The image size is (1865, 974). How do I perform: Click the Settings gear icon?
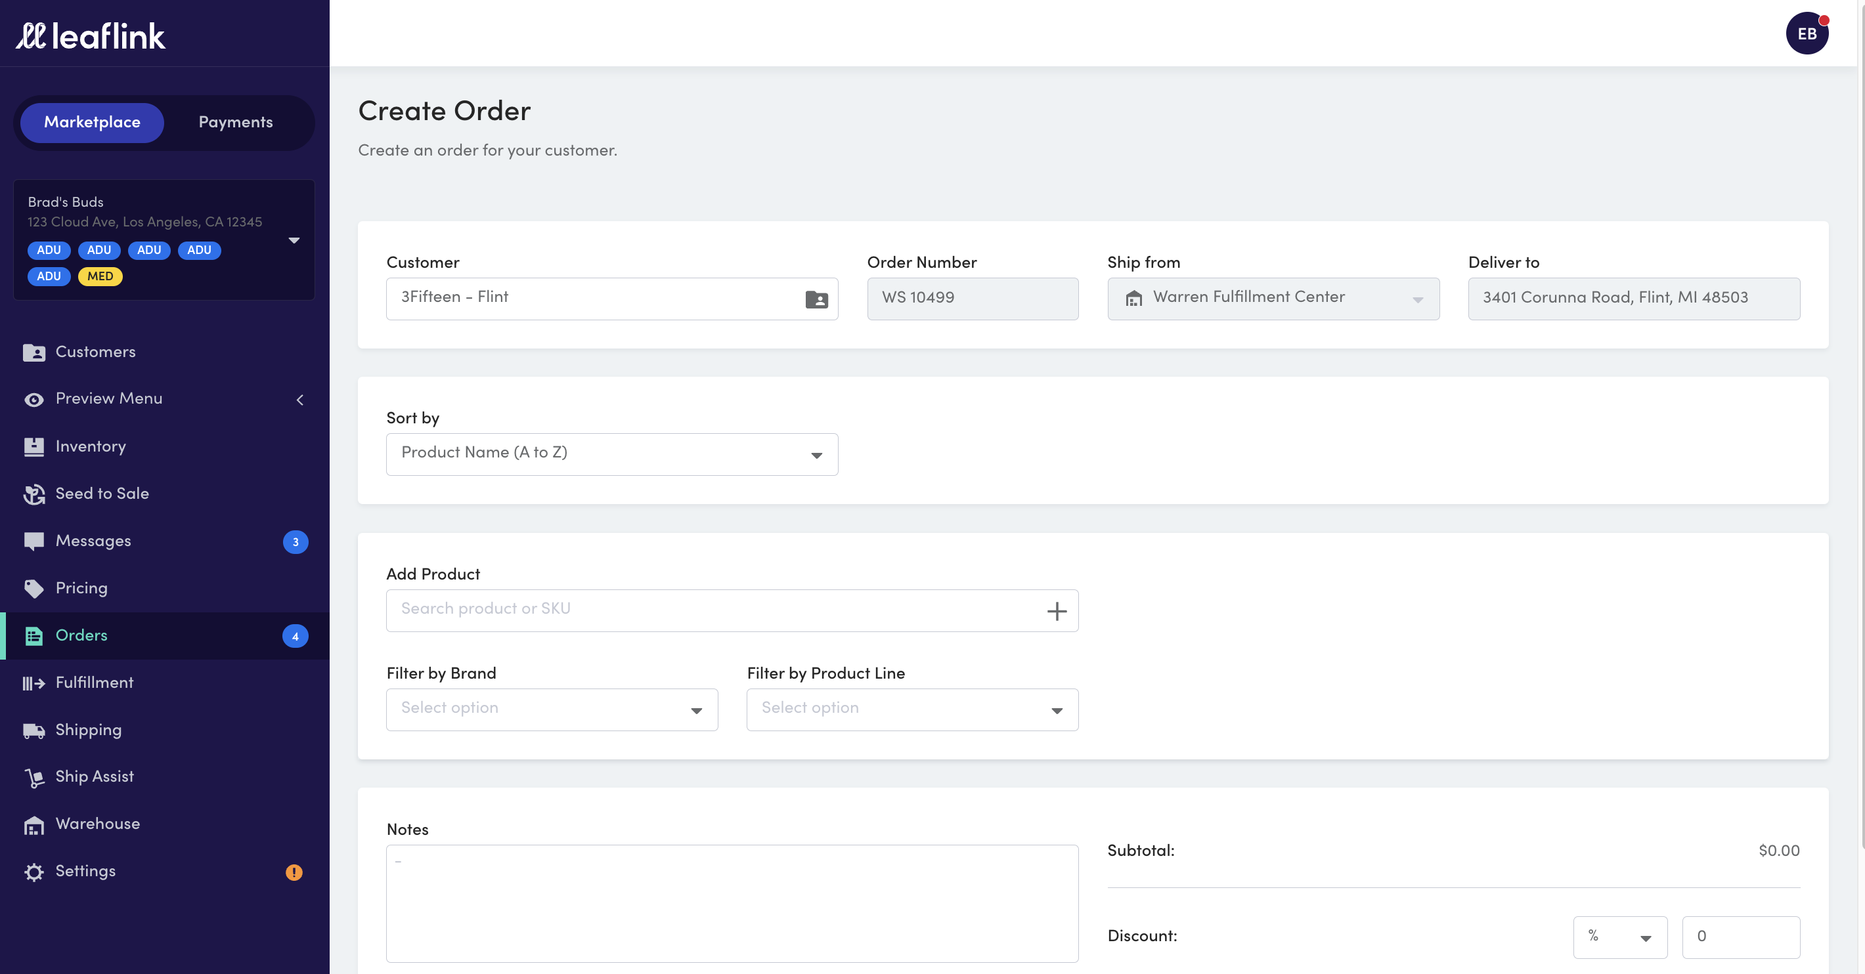34,872
